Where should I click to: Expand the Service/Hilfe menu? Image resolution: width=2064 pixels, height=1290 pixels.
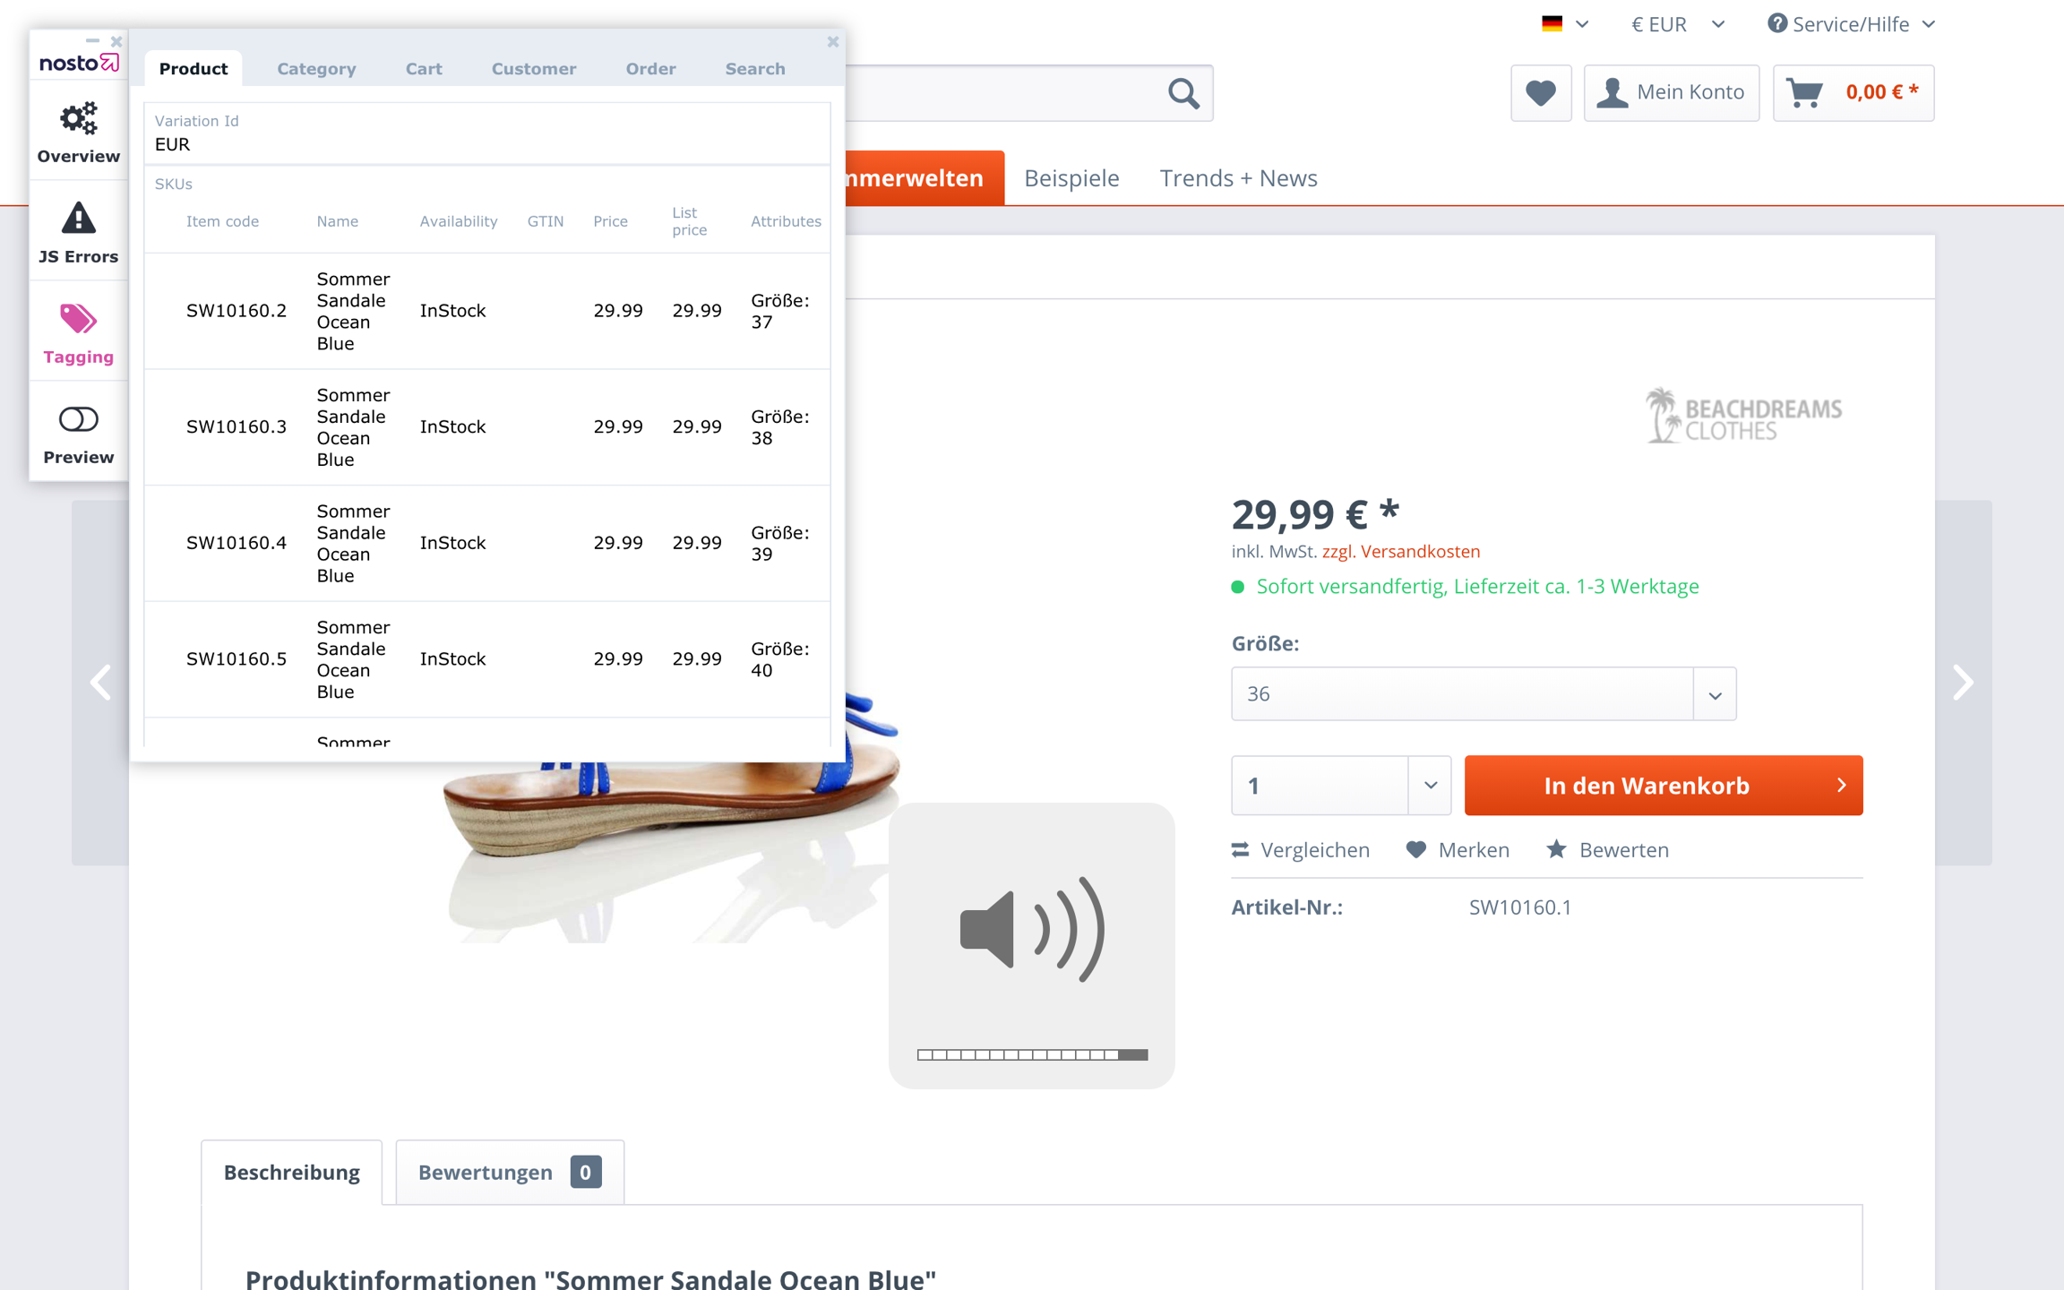tap(1851, 24)
